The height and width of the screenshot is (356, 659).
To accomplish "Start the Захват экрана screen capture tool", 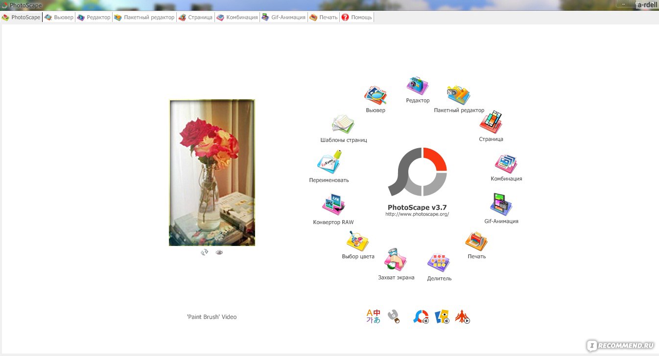I will (x=396, y=260).
